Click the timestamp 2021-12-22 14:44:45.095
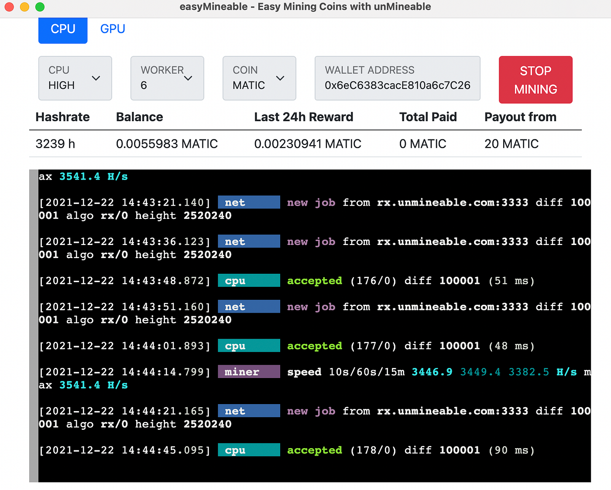611x490 pixels. coord(125,450)
